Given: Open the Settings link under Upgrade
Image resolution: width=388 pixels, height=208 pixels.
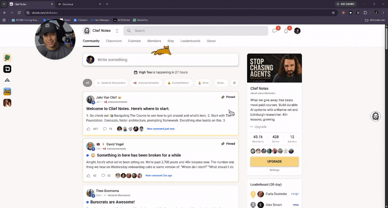Looking at the screenshot, I should 274,170.
